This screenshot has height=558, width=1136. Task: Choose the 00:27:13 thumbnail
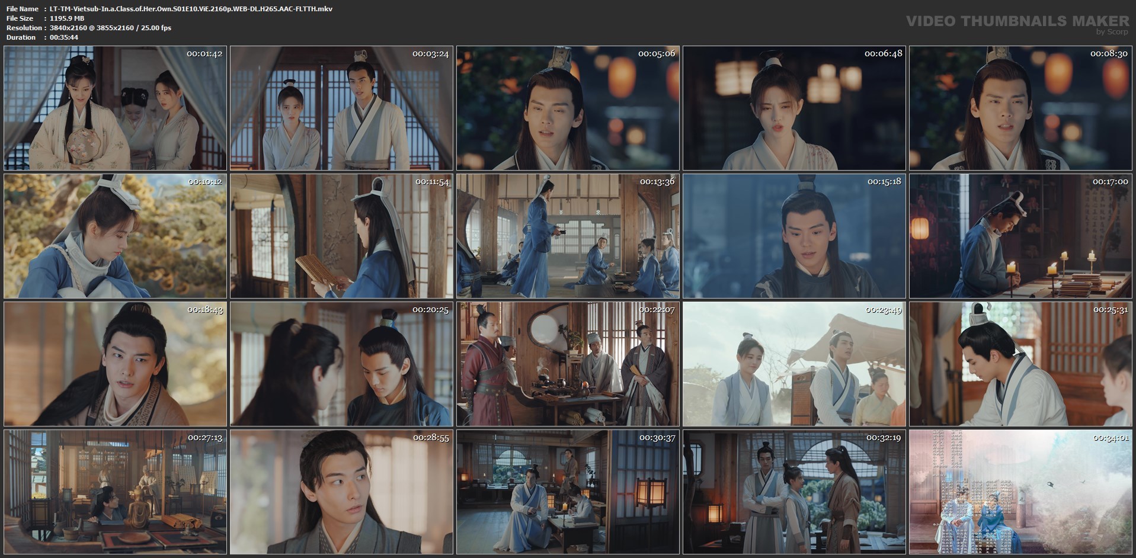click(x=116, y=492)
